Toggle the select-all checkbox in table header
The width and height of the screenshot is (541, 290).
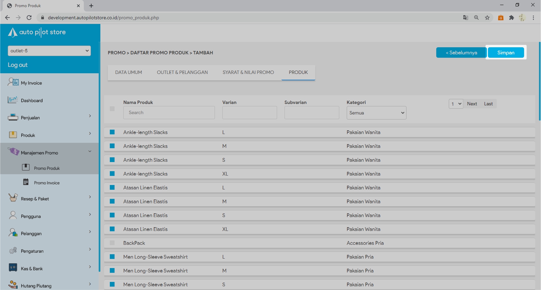112,109
